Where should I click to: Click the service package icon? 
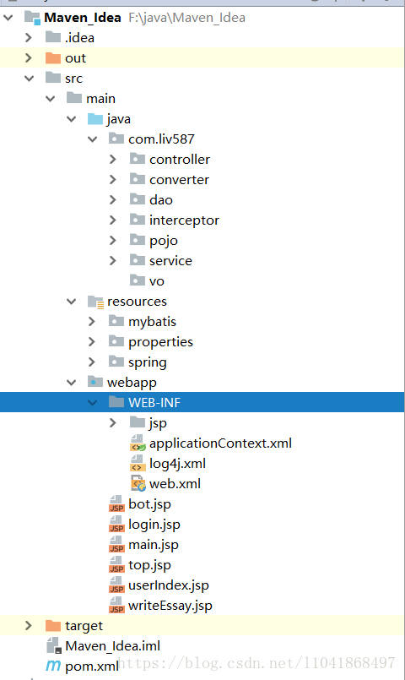coord(138,260)
